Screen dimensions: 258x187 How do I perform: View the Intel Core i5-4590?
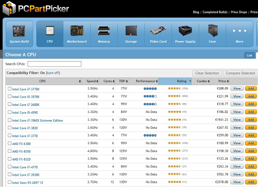click(237, 112)
